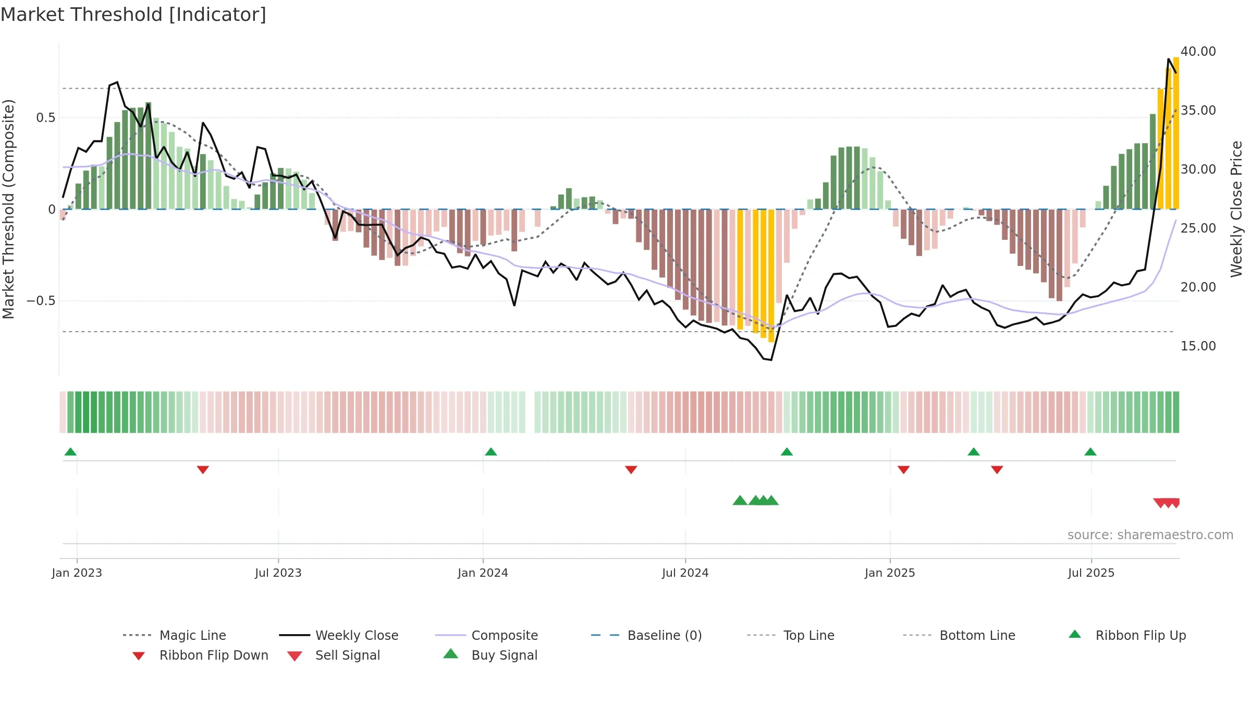Click the Ribbon Flip Down marker near Apr 2023

coord(203,470)
